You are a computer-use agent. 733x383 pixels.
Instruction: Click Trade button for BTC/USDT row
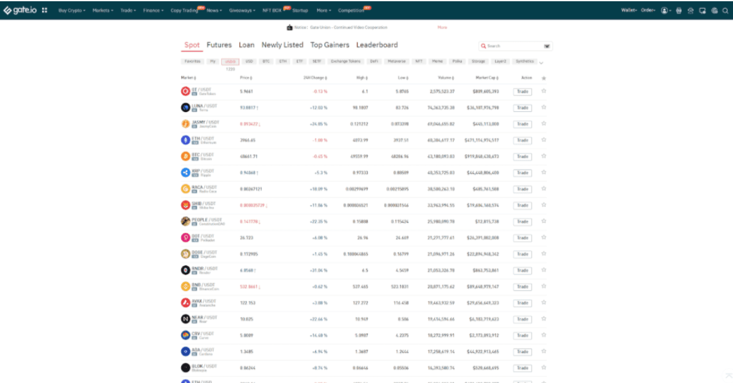(522, 156)
